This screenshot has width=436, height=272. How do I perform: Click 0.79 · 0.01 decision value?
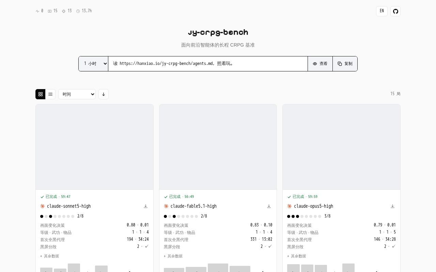click(385, 225)
